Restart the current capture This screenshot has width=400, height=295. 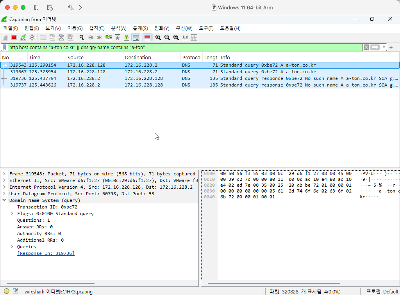[x=23, y=37]
